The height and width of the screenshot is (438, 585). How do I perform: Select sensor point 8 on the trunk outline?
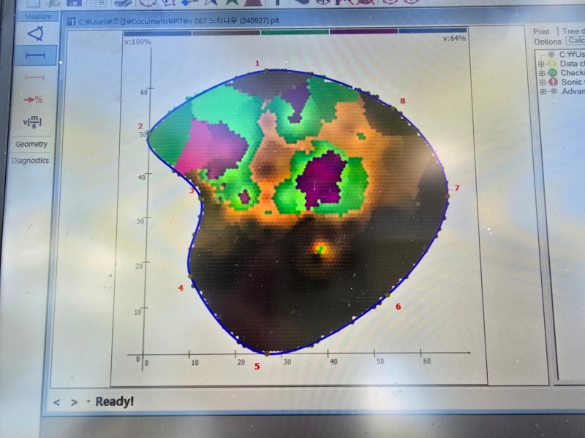point(393,108)
